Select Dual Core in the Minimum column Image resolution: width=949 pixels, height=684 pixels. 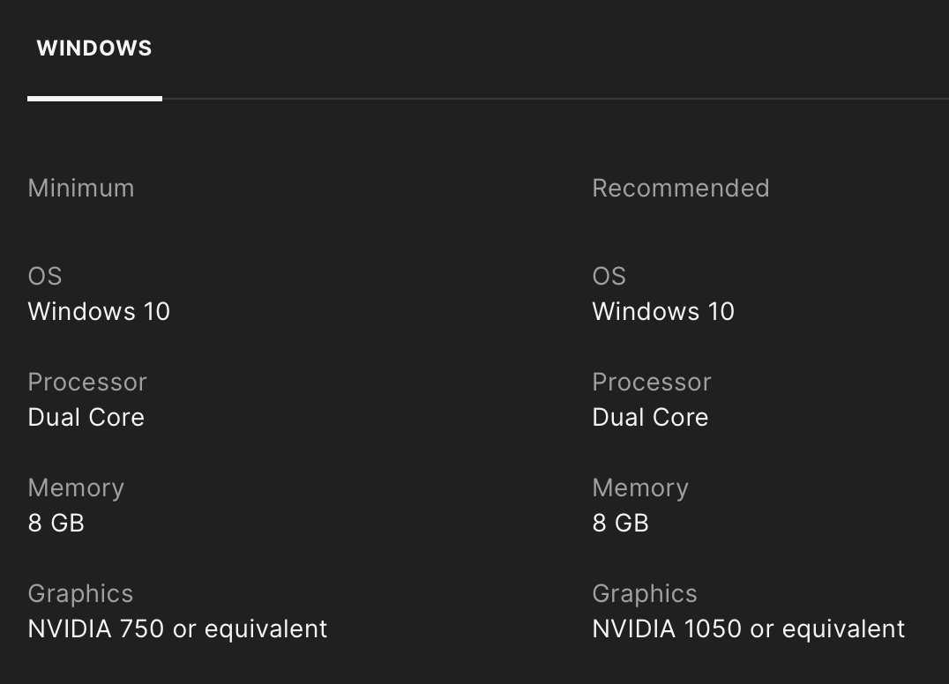[86, 417]
